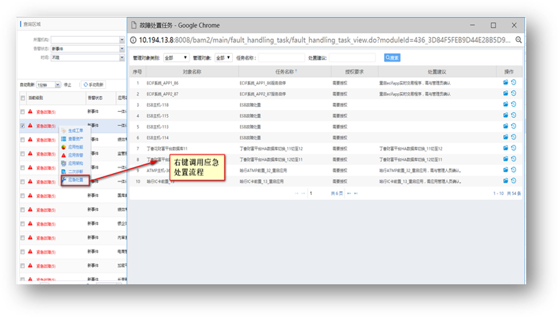Jump to the last page in pagination

pyautogui.click(x=356, y=194)
